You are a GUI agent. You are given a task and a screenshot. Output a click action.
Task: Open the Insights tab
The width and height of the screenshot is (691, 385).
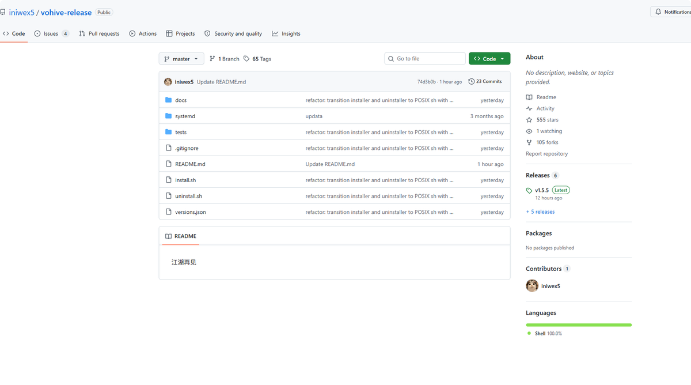(286, 33)
